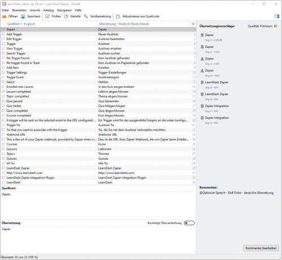Image resolution: width=282 pixels, height=260 pixels.
Task: Click person icon of third Zapier suggestion
Action: 202,59
